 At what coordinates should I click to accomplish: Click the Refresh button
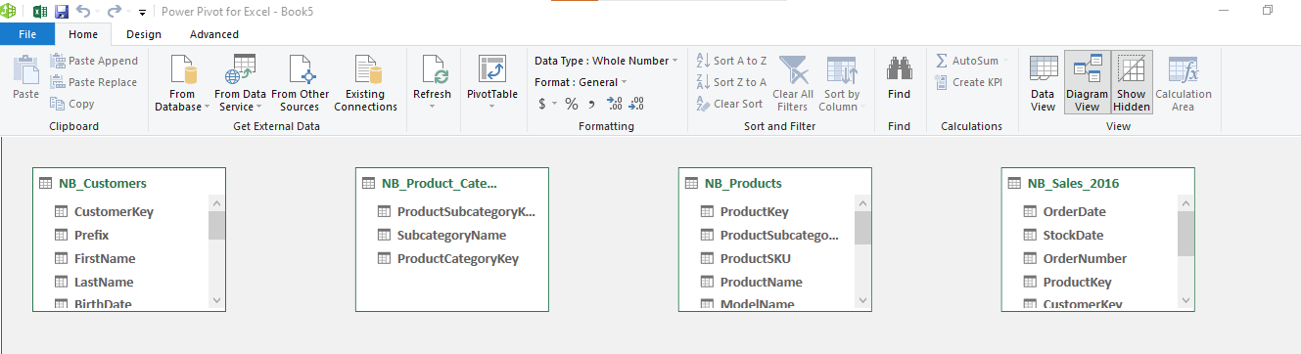tap(433, 82)
